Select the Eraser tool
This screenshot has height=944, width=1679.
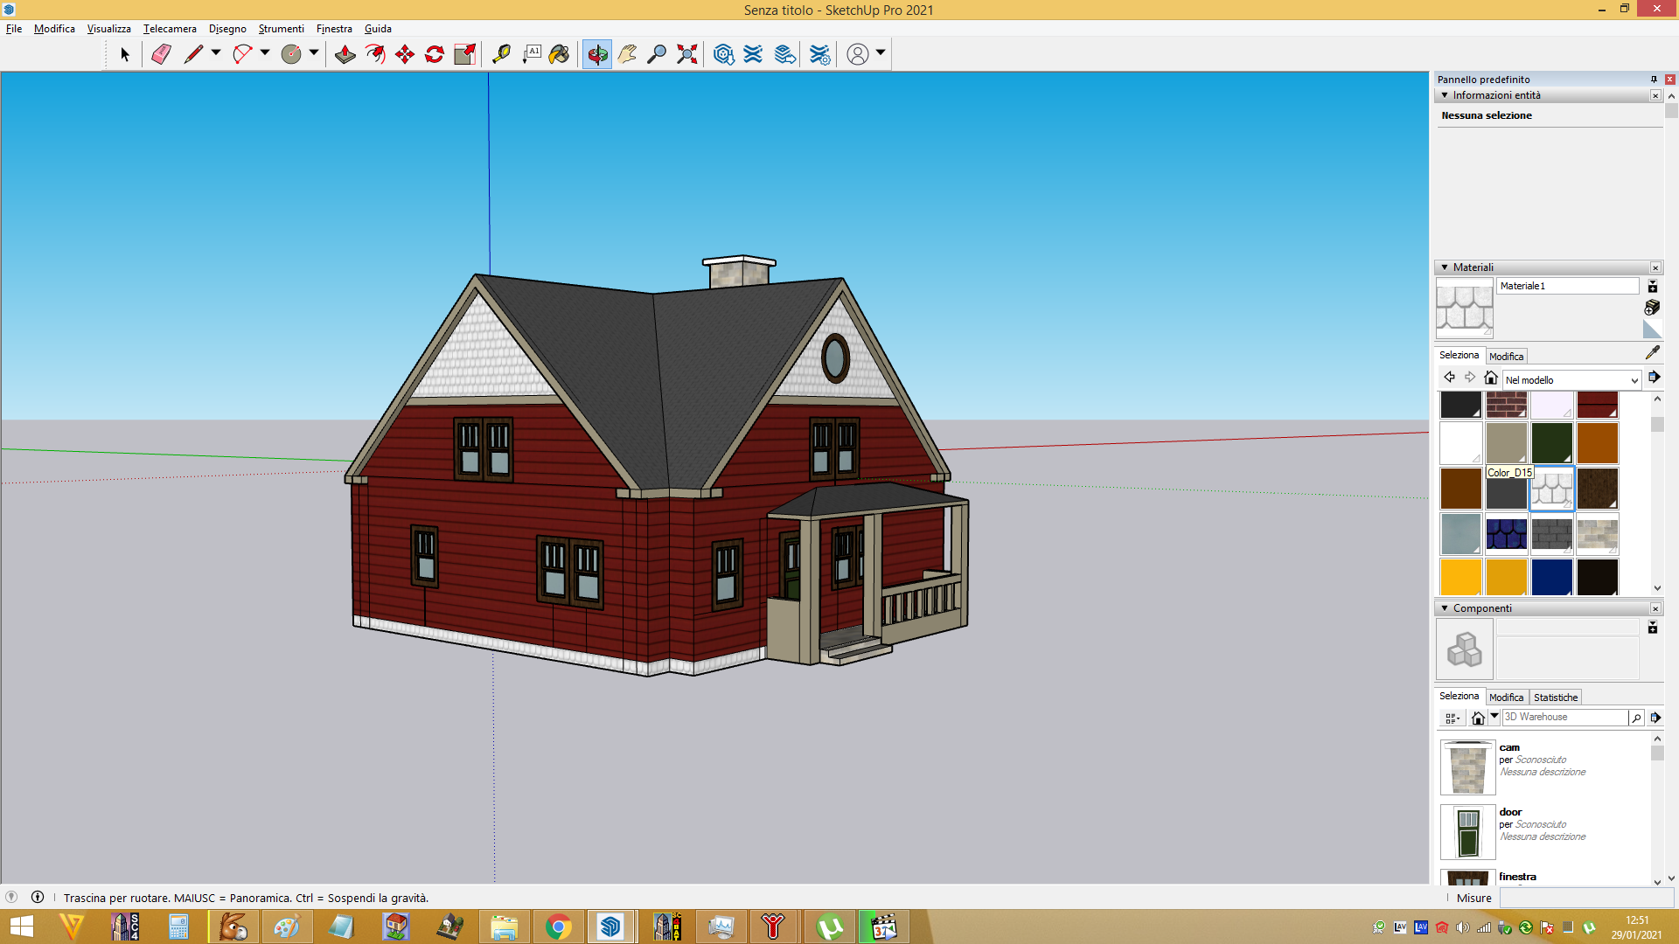161,54
